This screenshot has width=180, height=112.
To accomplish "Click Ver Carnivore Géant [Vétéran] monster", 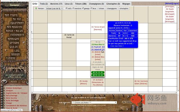I will pyautogui.click(x=141, y=82).
